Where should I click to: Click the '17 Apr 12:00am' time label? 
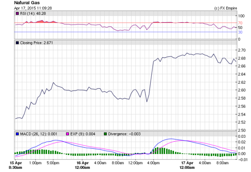[x=187, y=165]
